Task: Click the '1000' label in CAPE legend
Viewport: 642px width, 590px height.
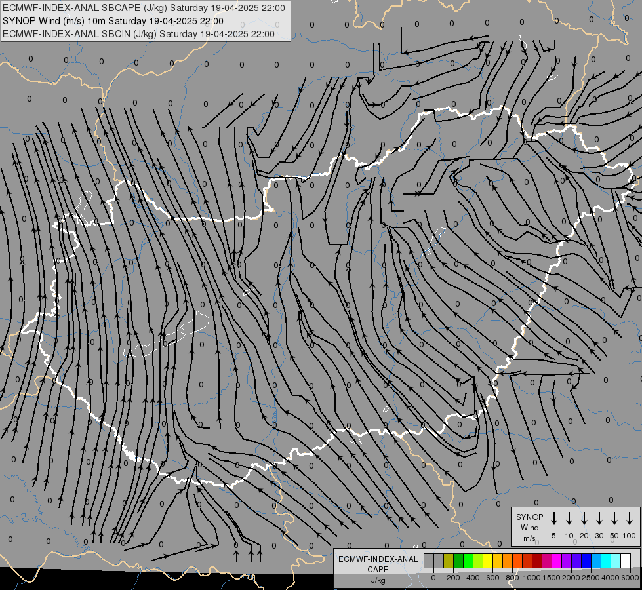Action: pyautogui.click(x=532, y=578)
